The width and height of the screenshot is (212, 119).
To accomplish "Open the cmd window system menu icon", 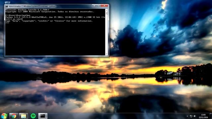I will 7,6.
